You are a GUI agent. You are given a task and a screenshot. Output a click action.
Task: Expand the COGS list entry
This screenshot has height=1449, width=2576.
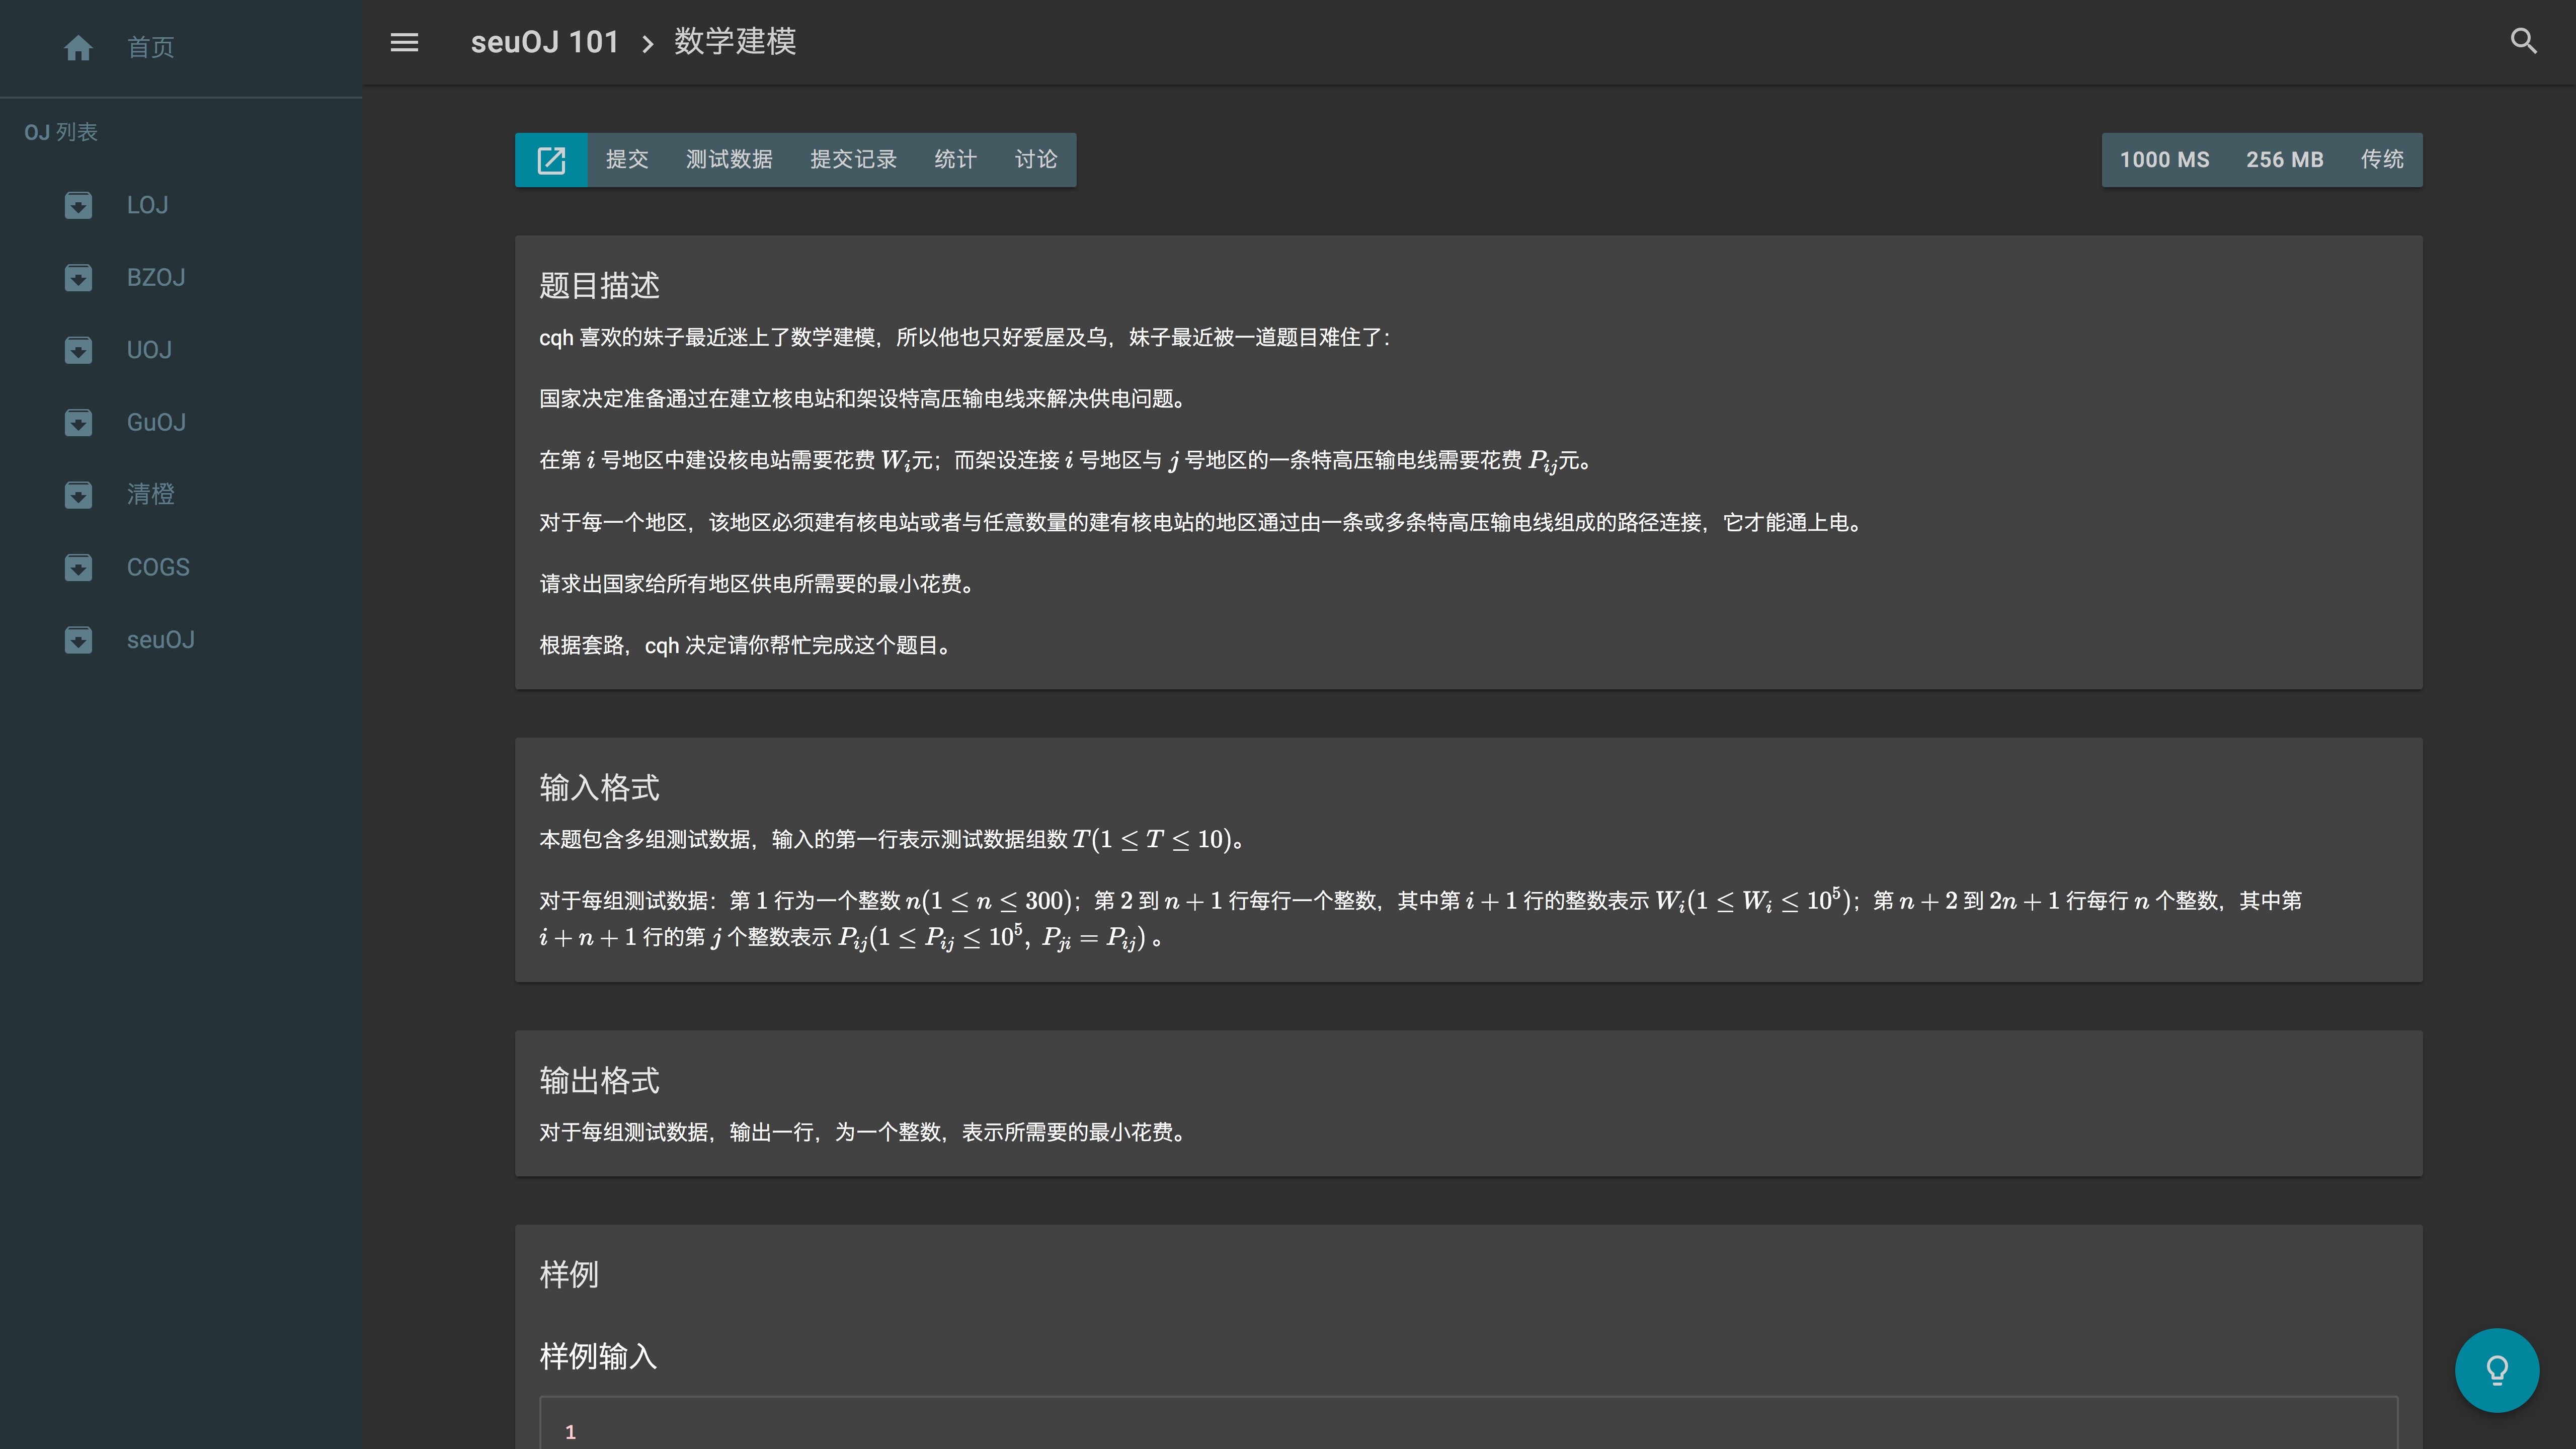[x=157, y=567]
